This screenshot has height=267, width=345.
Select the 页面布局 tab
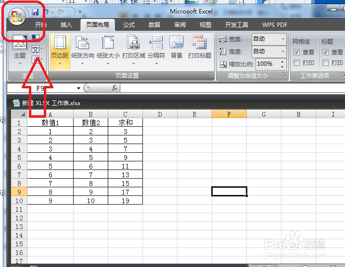tap(98, 24)
